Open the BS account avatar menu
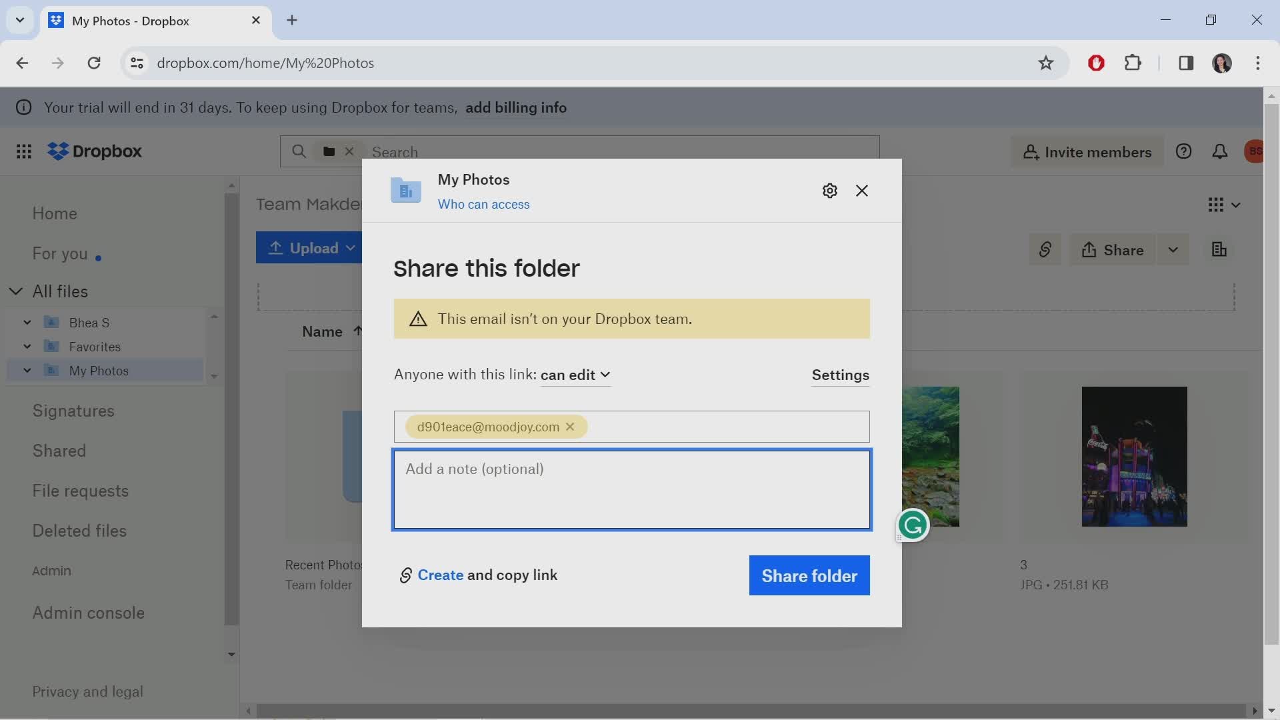Image resolution: width=1280 pixels, height=720 pixels. tap(1254, 151)
